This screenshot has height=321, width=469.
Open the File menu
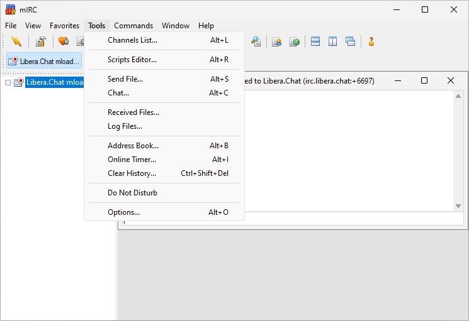click(x=11, y=26)
